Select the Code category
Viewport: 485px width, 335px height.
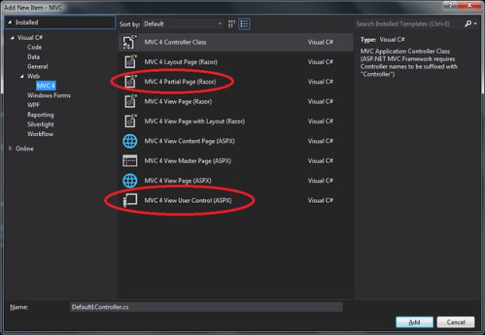(x=34, y=48)
